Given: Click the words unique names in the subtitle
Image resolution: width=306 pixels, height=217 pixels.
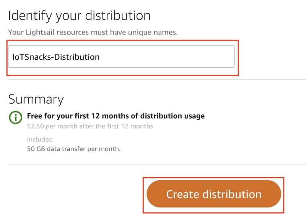Looking at the screenshot, I should point(153,32).
